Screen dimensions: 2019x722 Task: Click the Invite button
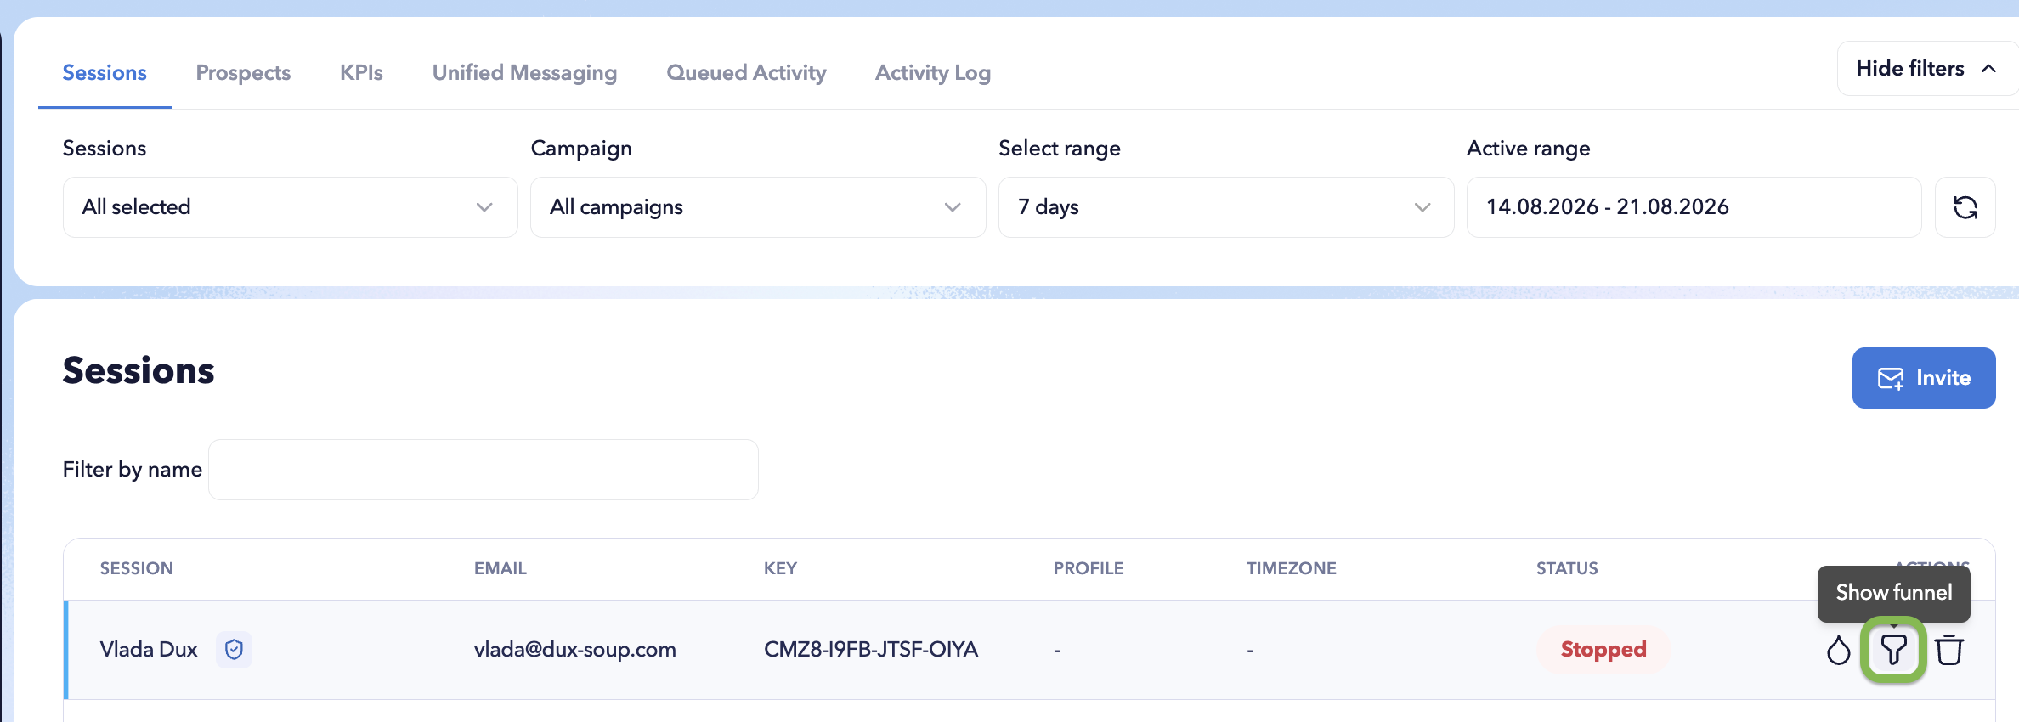[x=1924, y=378]
